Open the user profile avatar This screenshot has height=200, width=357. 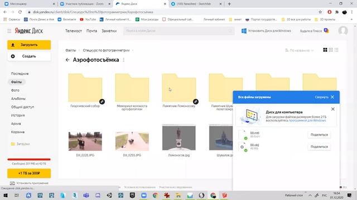tap(343, 31)
